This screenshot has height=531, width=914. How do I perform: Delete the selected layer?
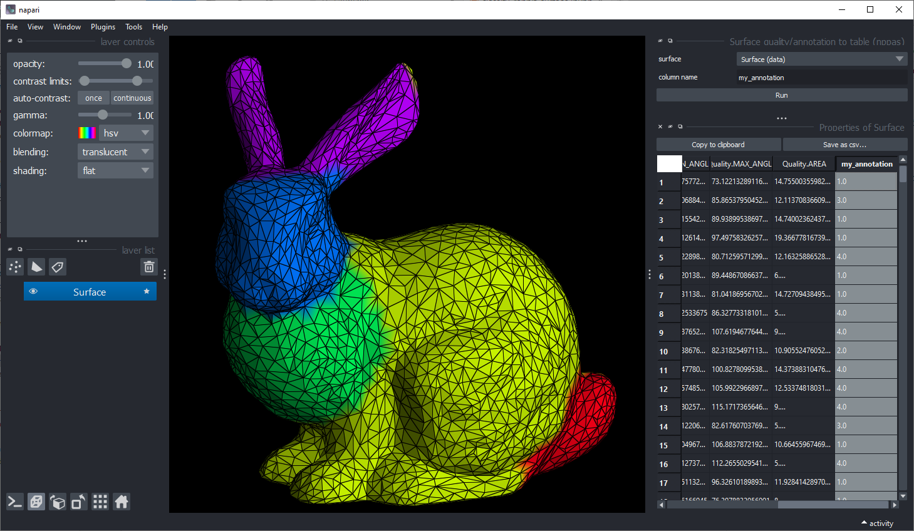pos(149,267)
